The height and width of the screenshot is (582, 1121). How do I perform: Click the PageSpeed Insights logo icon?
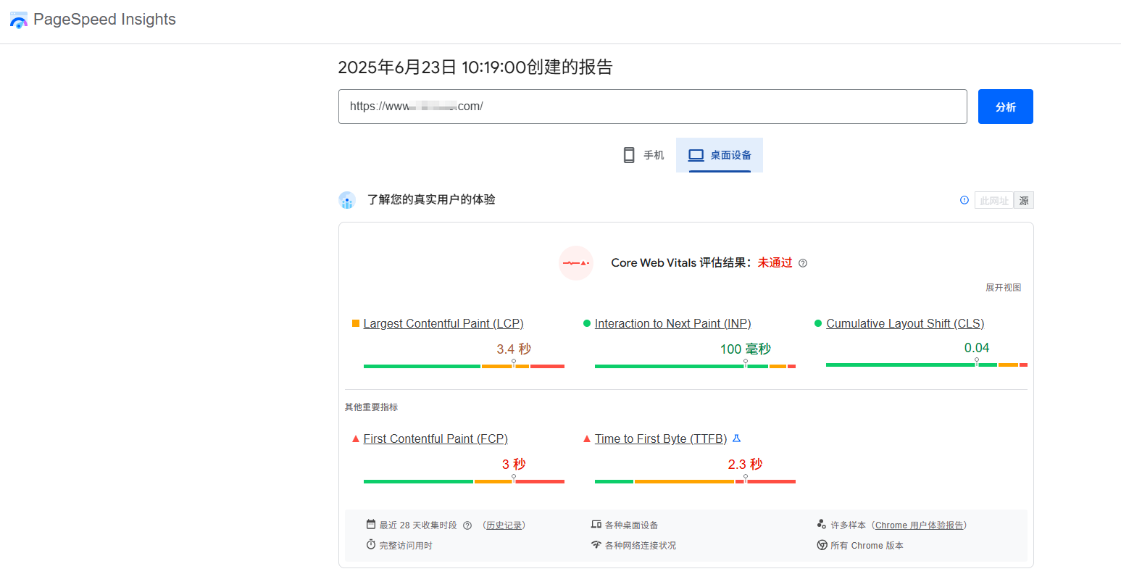pyautogui.click(x=19, y=20)
